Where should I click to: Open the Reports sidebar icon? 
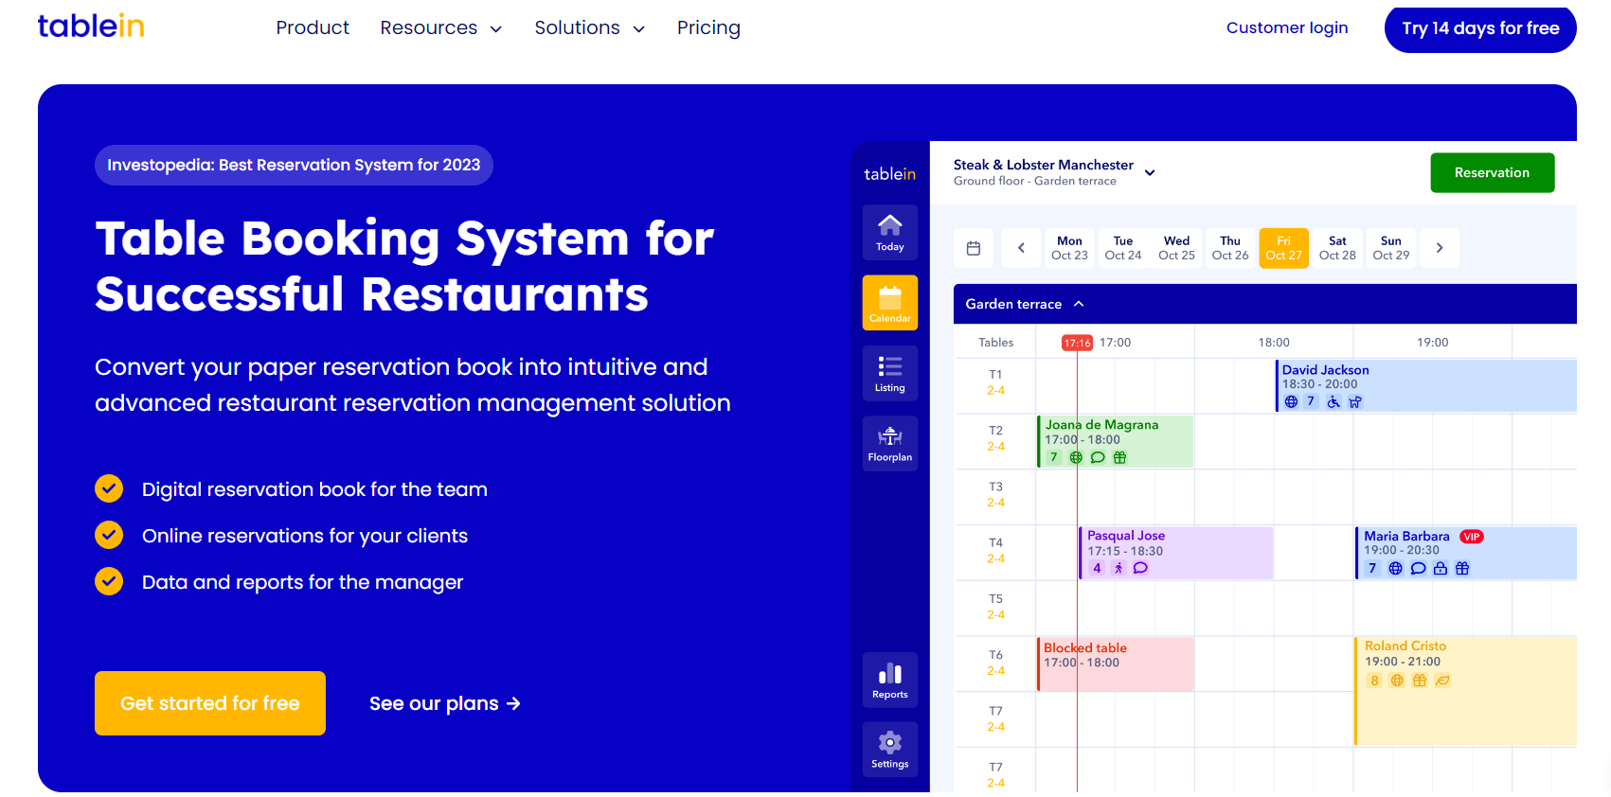point(889,680)
